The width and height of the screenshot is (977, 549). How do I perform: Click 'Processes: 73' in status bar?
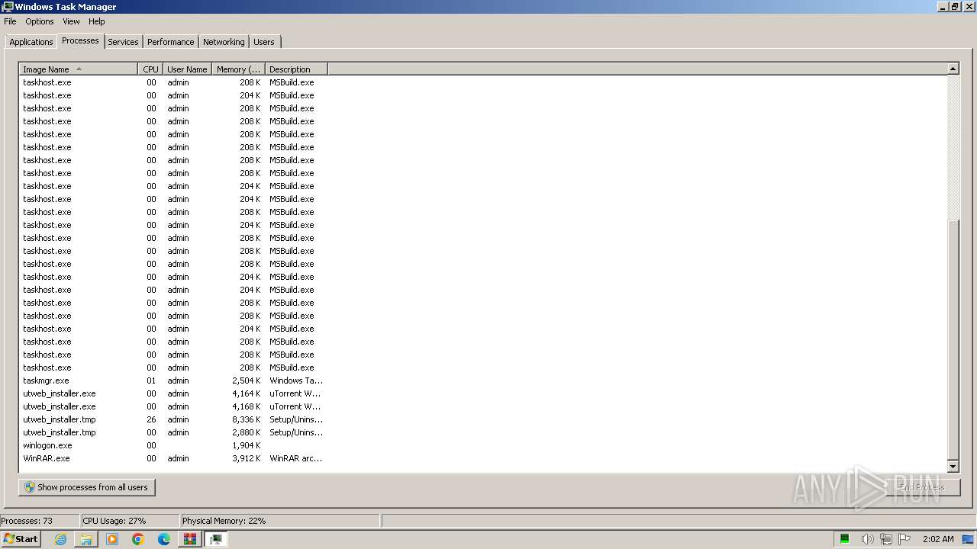pyautogui.click(x=27, y=521)
